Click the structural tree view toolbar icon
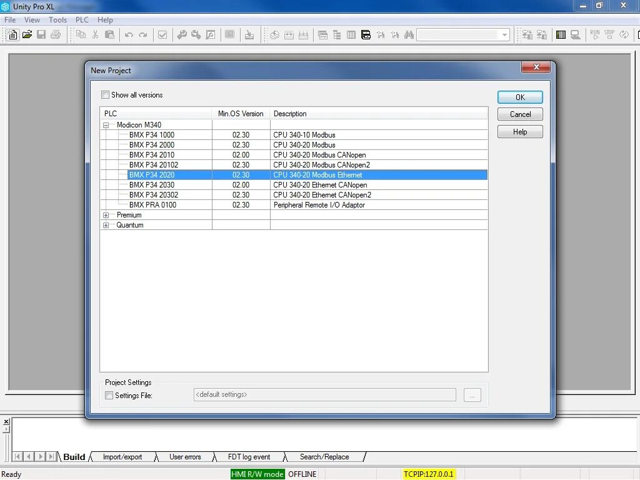 337,35
